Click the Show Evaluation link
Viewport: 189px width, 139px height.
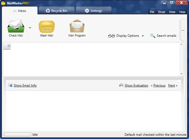tap(136, 85)
